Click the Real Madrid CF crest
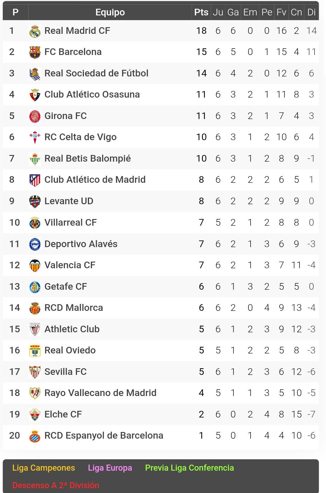This screenshot has height=493, width=326. point(35,31)
